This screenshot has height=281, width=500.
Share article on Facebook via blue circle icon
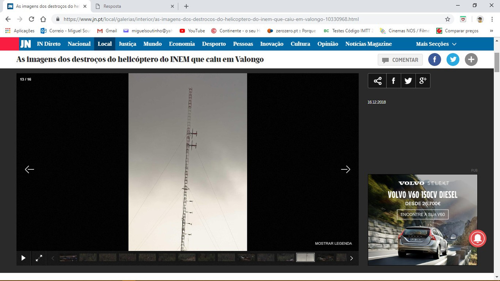pos(435,60)
